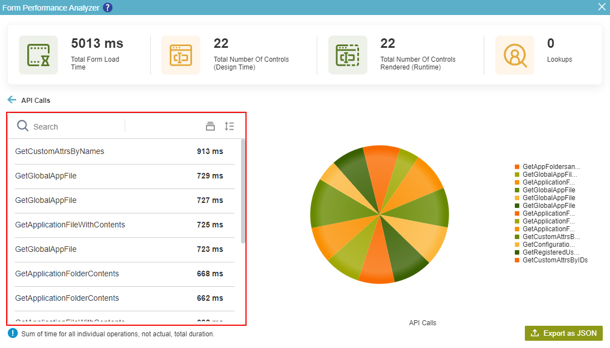Viewport: 610px width, 348px height.
Task: Click the GetGlobalAppFil... legend swatch
Action: click(517, 175)
